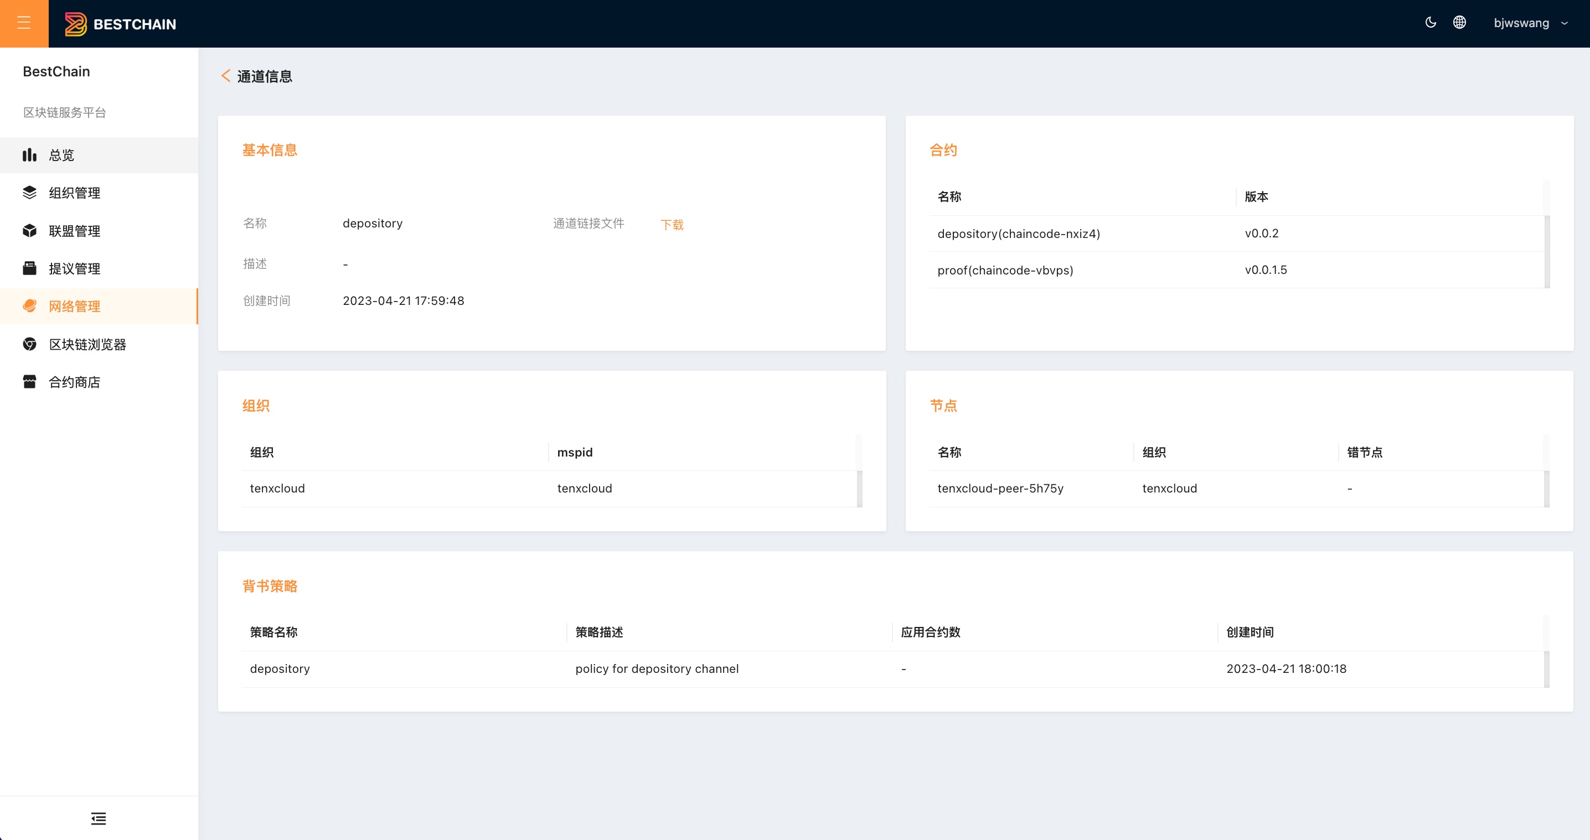Open the bjwswang user dropdown
The width and height of the screenshot is (1590, 840).
(1530, 23)
